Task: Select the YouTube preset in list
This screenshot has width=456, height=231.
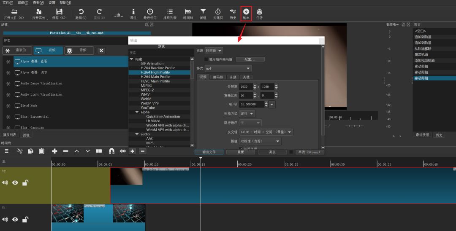Action: tap(148, 107)
